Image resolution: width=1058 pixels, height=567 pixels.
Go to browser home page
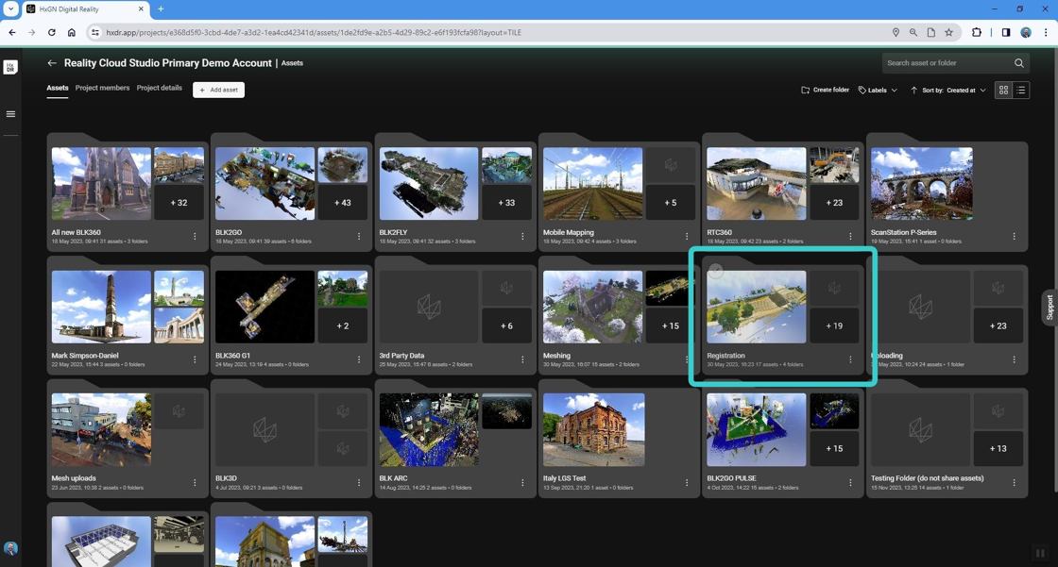72,32
